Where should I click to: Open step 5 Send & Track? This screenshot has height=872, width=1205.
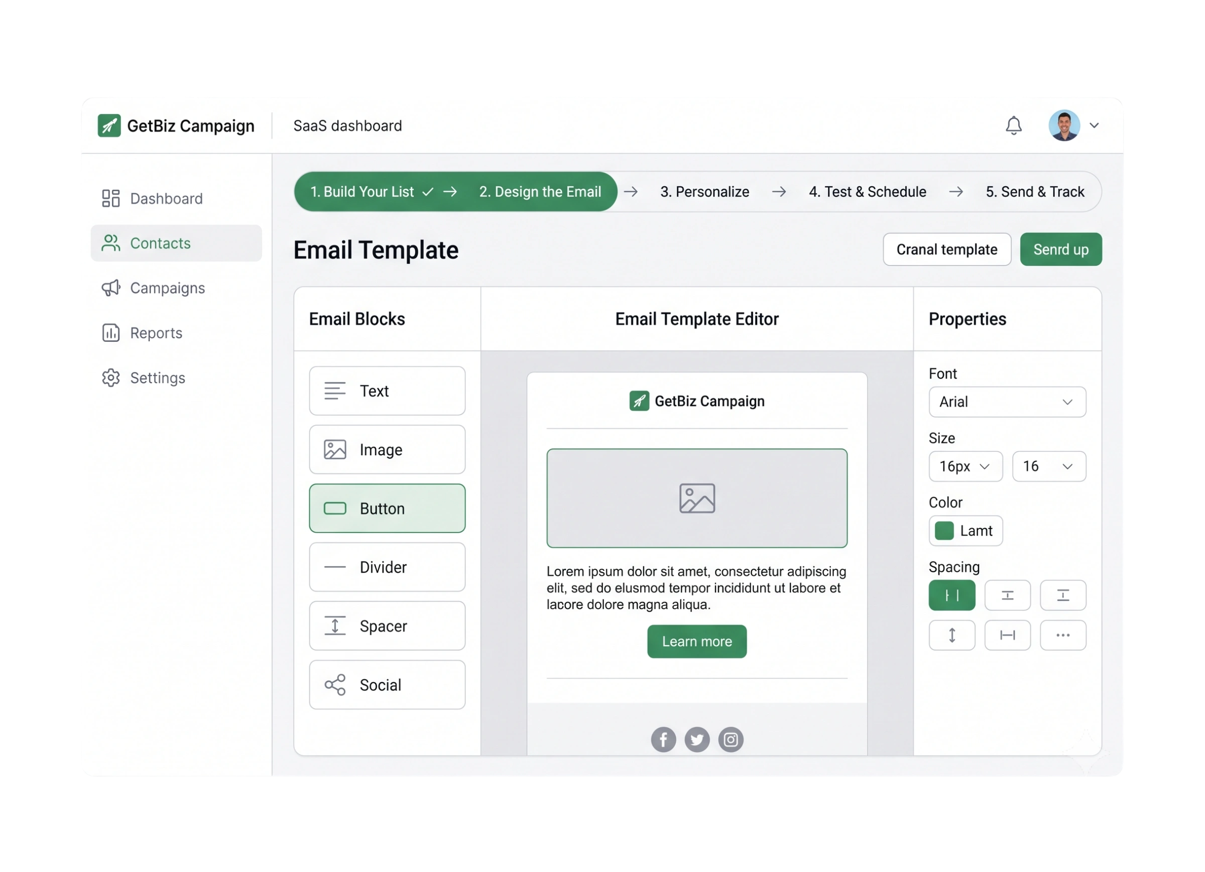pos(1034,191)
